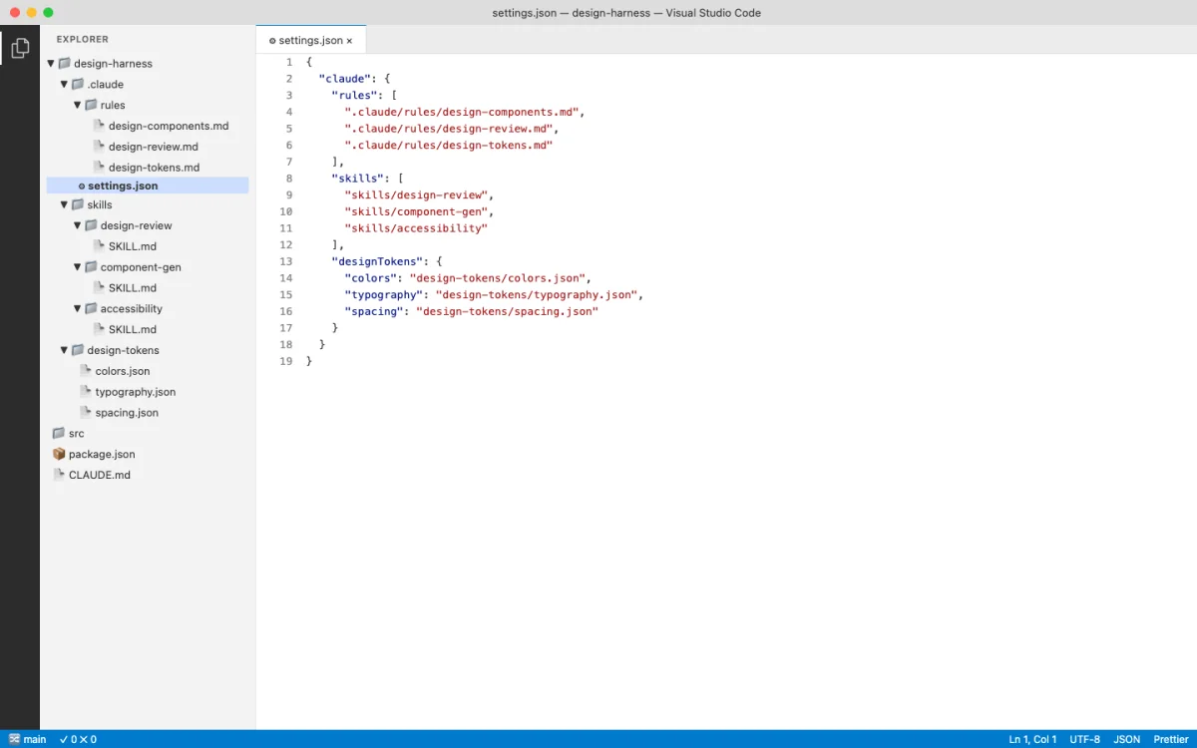
Task: Collapse the skills folder arrow
Action: tap(64, 205)
